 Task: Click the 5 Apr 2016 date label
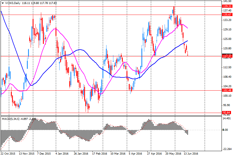(135, 153)
